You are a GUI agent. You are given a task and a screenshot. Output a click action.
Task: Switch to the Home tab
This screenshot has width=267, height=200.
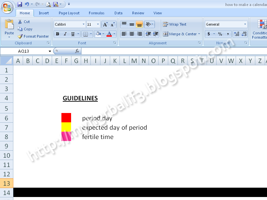pyautogui.click(x=25, y=13)
